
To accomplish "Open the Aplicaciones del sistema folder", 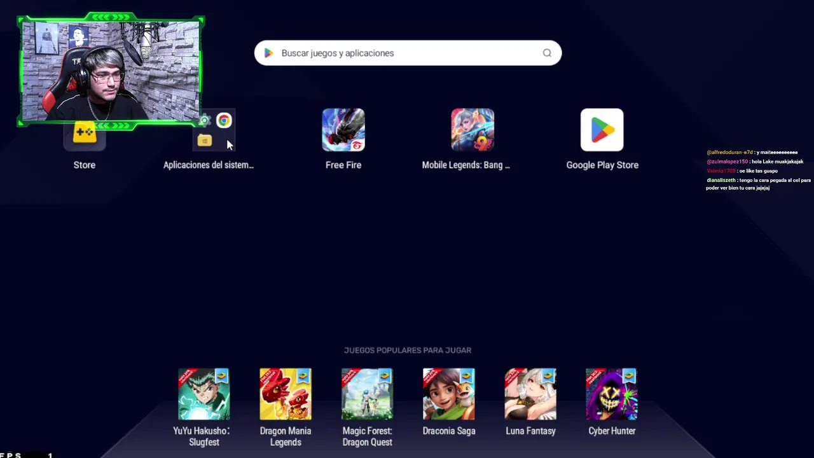I will [214, 130].
